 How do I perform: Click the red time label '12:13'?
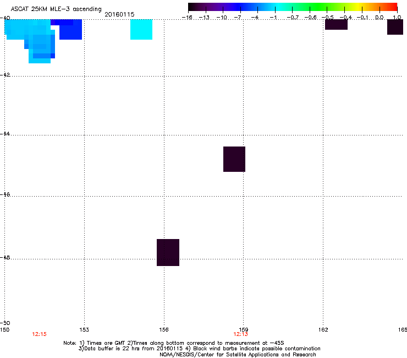[x=240, y=334]
